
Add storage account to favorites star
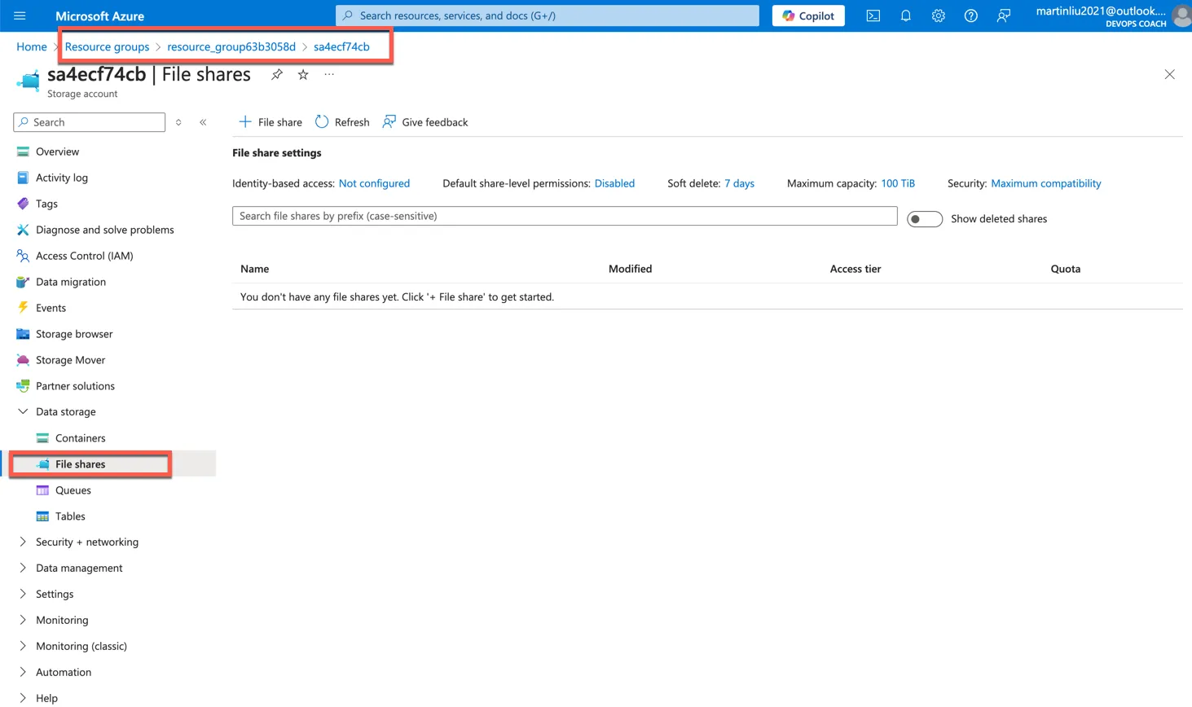click(x=303, y=75)
